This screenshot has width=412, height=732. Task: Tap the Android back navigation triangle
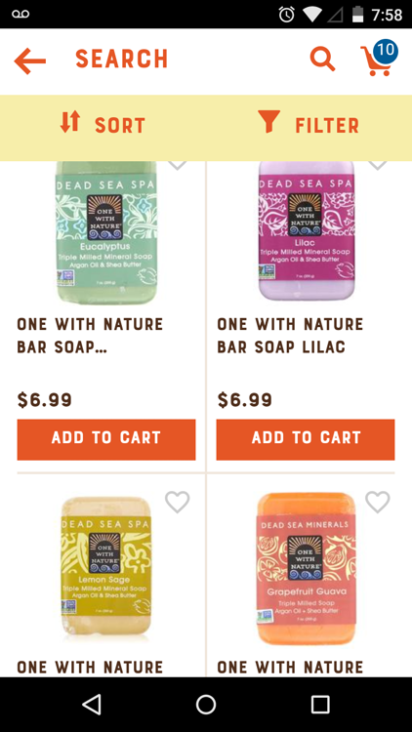coord(92,705)
